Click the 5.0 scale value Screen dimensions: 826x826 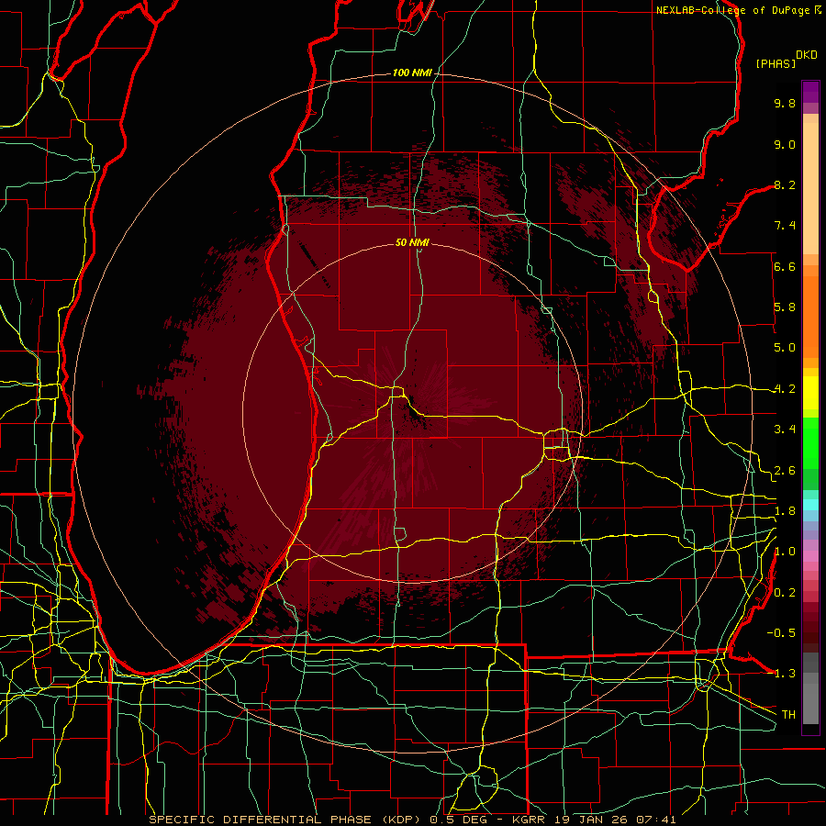coord(785,348)
